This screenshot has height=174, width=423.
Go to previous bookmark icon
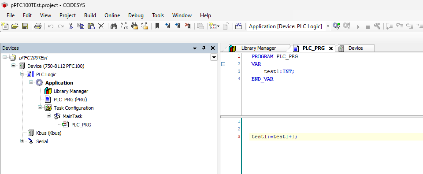(167, 26)
